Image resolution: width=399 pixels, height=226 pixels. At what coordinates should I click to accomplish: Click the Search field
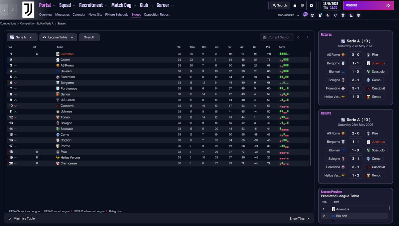pyautogui.click(x=279, y=6)
